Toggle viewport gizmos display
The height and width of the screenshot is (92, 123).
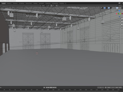tap(105, 8)
